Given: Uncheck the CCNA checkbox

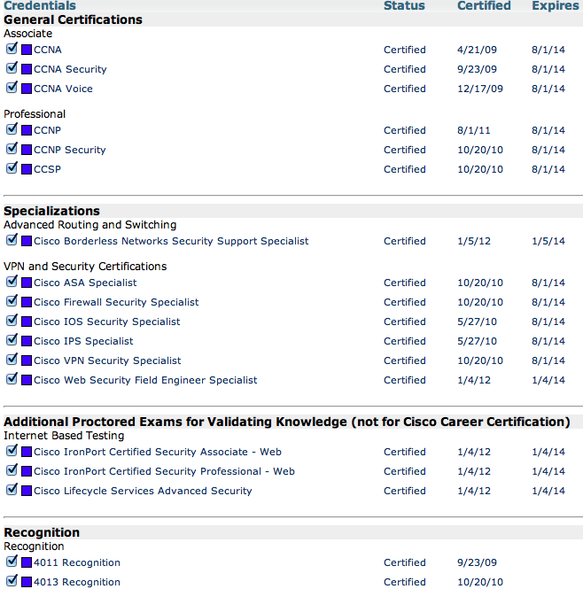Looking at the screenshot, I should (x=12, y=49).
